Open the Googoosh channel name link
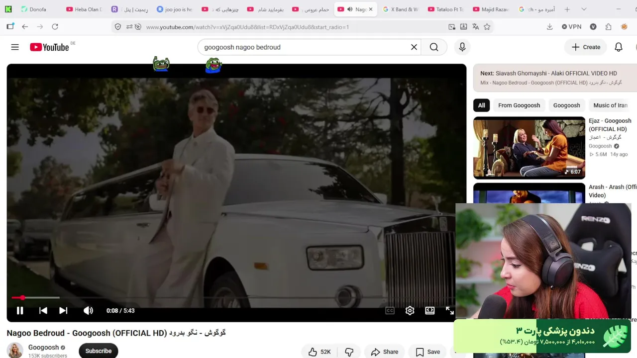Image resolution: width=637 pixels, height=358 pixels. [43, 347]
